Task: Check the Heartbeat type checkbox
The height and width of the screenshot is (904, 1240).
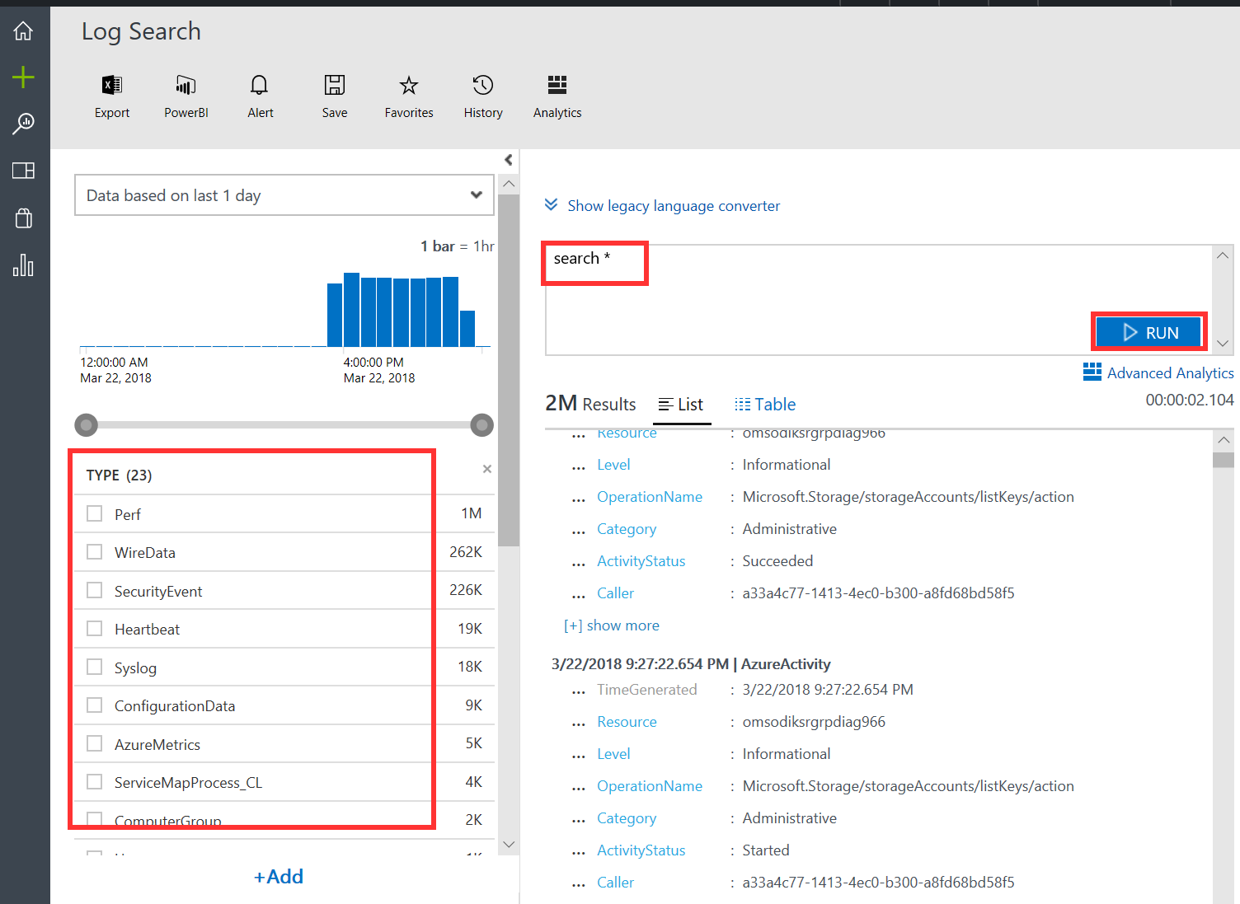Action: (95, 629)
